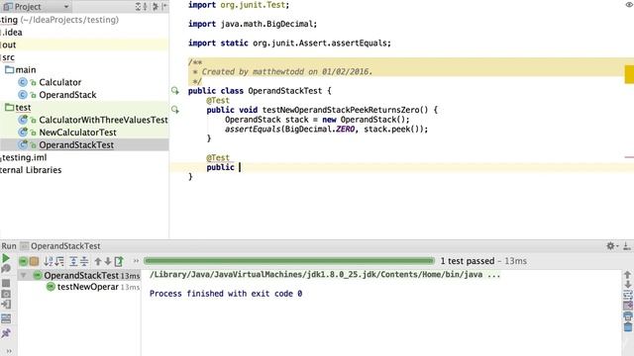Clear console with trash icon
The width and height of the screenshot is (634, 356).
coord(627,327)
